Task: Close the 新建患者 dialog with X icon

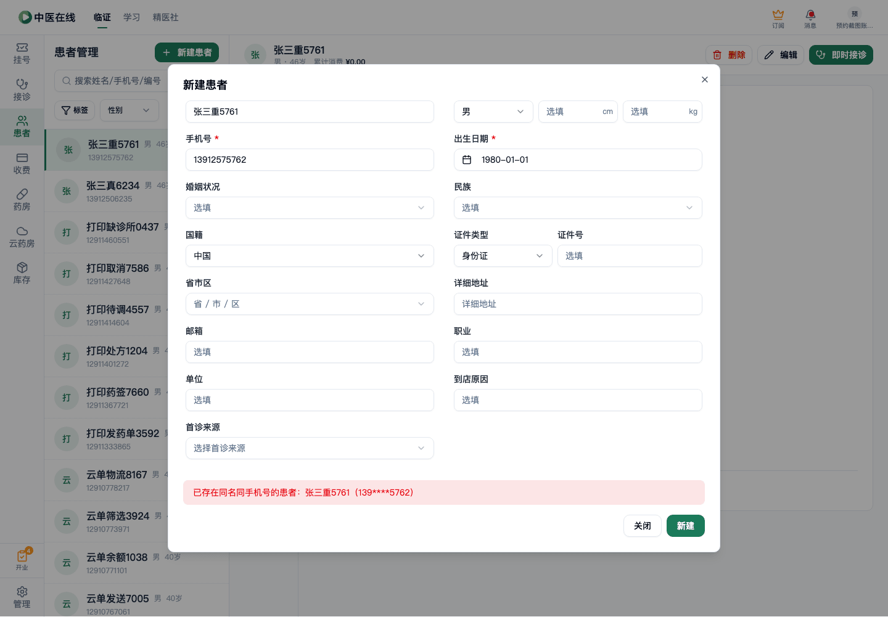Action: [x=705, y=80]
